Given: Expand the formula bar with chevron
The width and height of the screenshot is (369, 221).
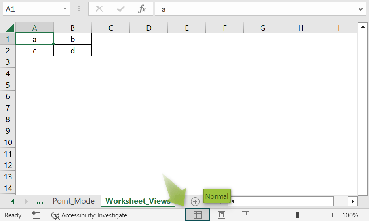Looking at the screenshot, I should [x=361, y=9].
